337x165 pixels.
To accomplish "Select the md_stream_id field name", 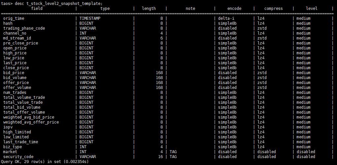I will click(x=17, y=38).
